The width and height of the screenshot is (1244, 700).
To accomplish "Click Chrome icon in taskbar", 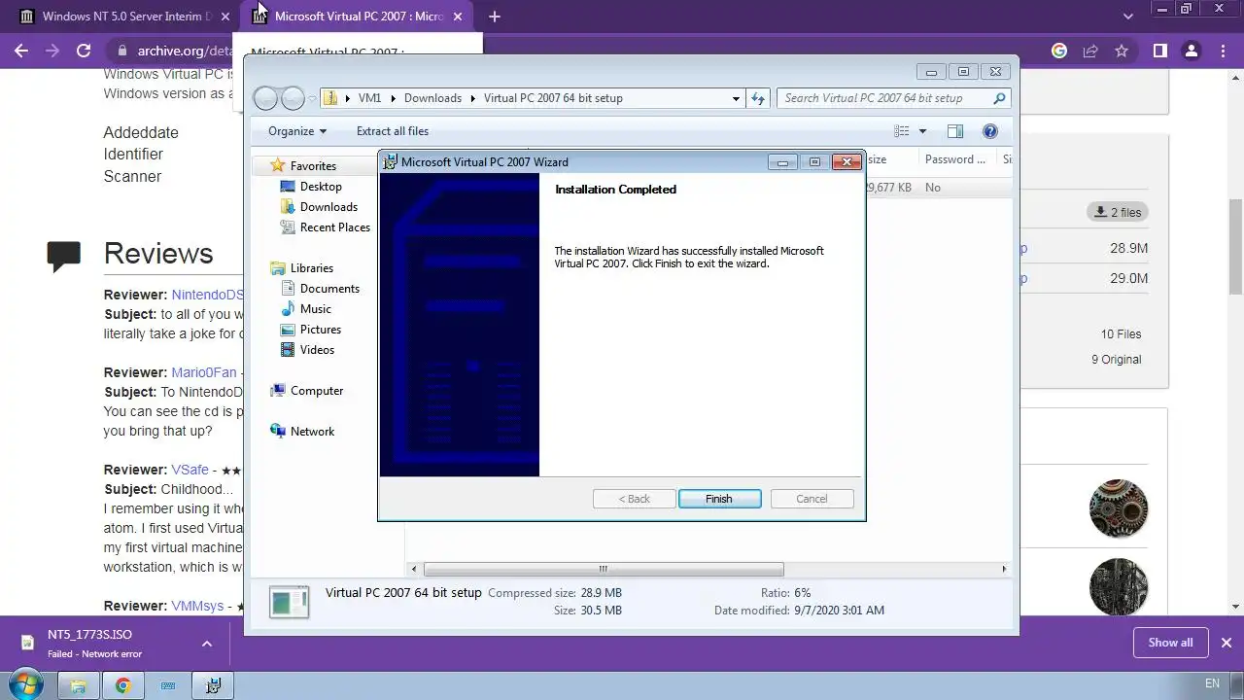I will pos(123,685).
